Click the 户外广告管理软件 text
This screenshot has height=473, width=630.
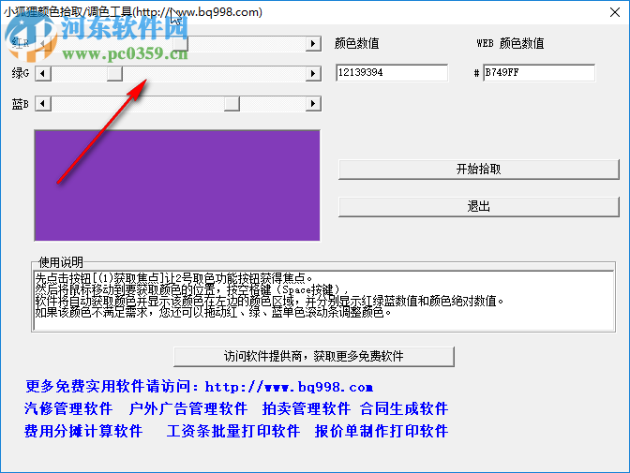click(188, 408)
